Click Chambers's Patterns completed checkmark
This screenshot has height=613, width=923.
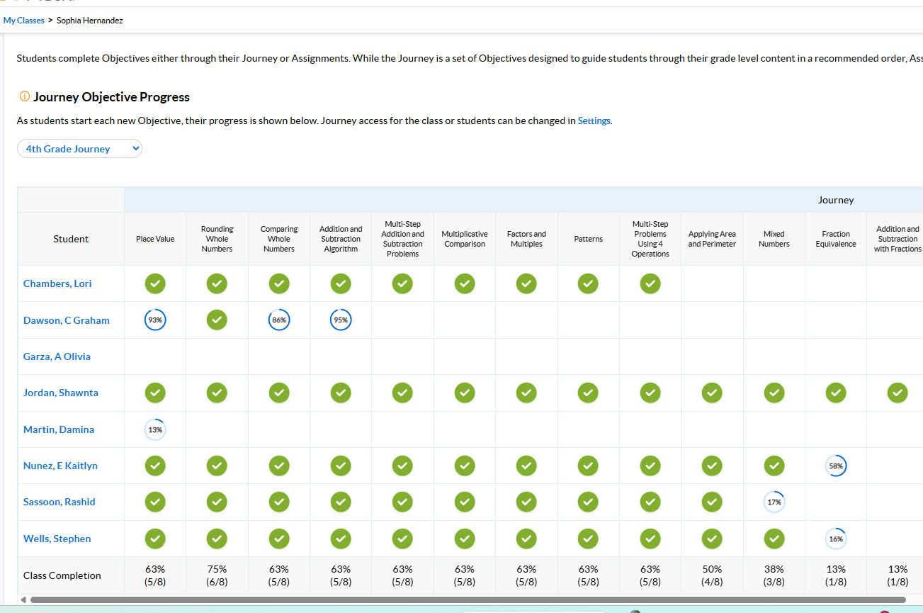[588, 283]
